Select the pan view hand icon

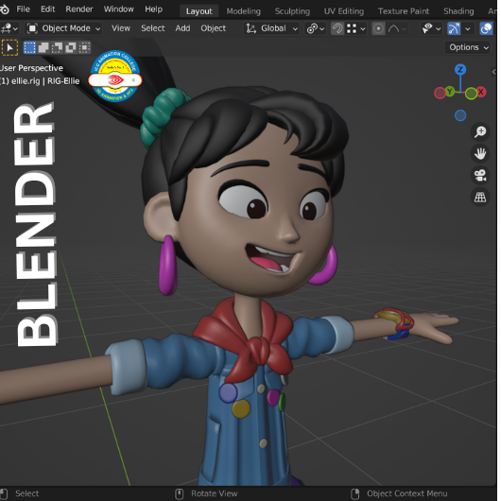tap(480, 153)
